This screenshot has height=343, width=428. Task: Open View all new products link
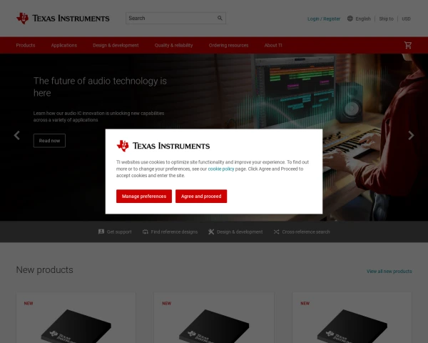(x=389, y=271)
